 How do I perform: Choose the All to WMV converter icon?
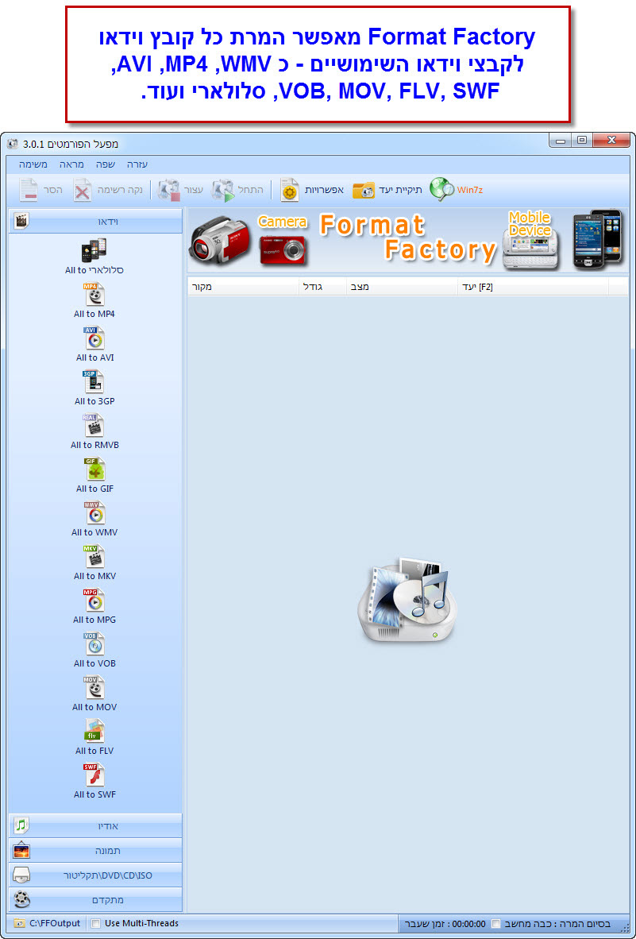[x=94, y=512]
